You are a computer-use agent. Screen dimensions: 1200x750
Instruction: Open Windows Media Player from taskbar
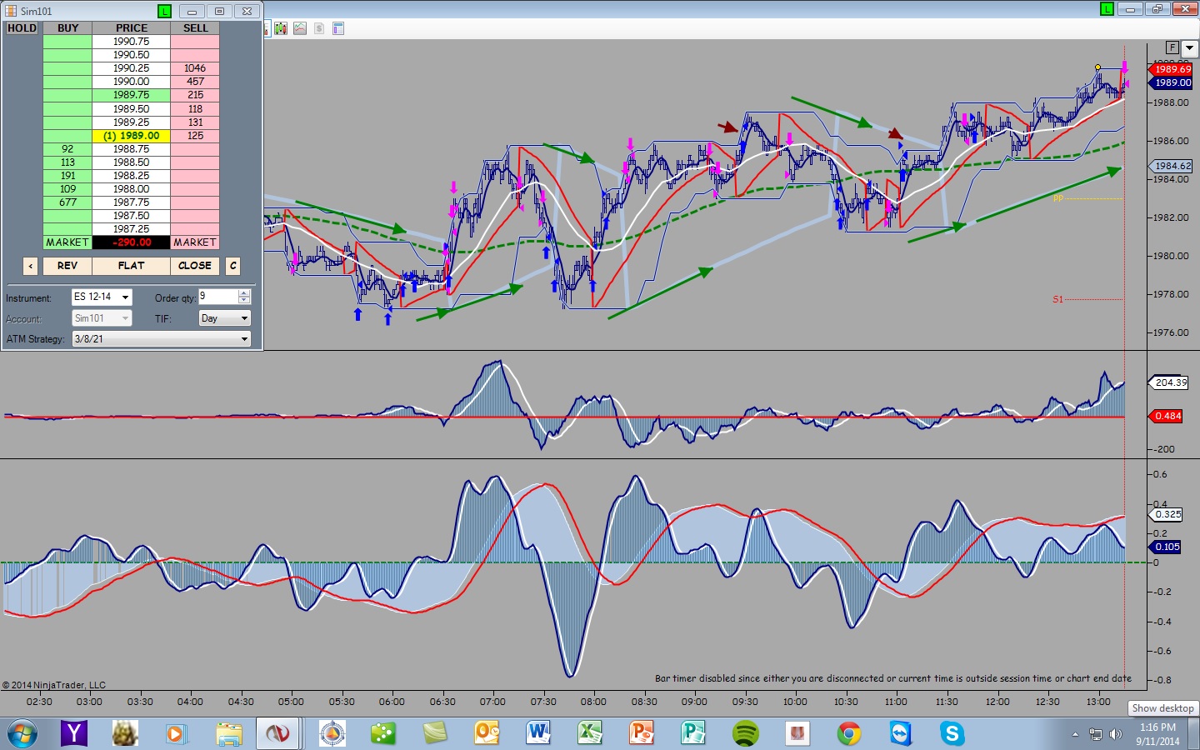(x=175, y=733)
